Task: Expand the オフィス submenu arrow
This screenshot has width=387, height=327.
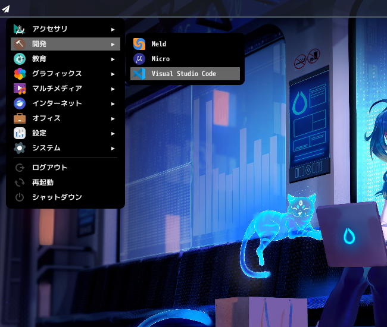Action: coord(113,118)
